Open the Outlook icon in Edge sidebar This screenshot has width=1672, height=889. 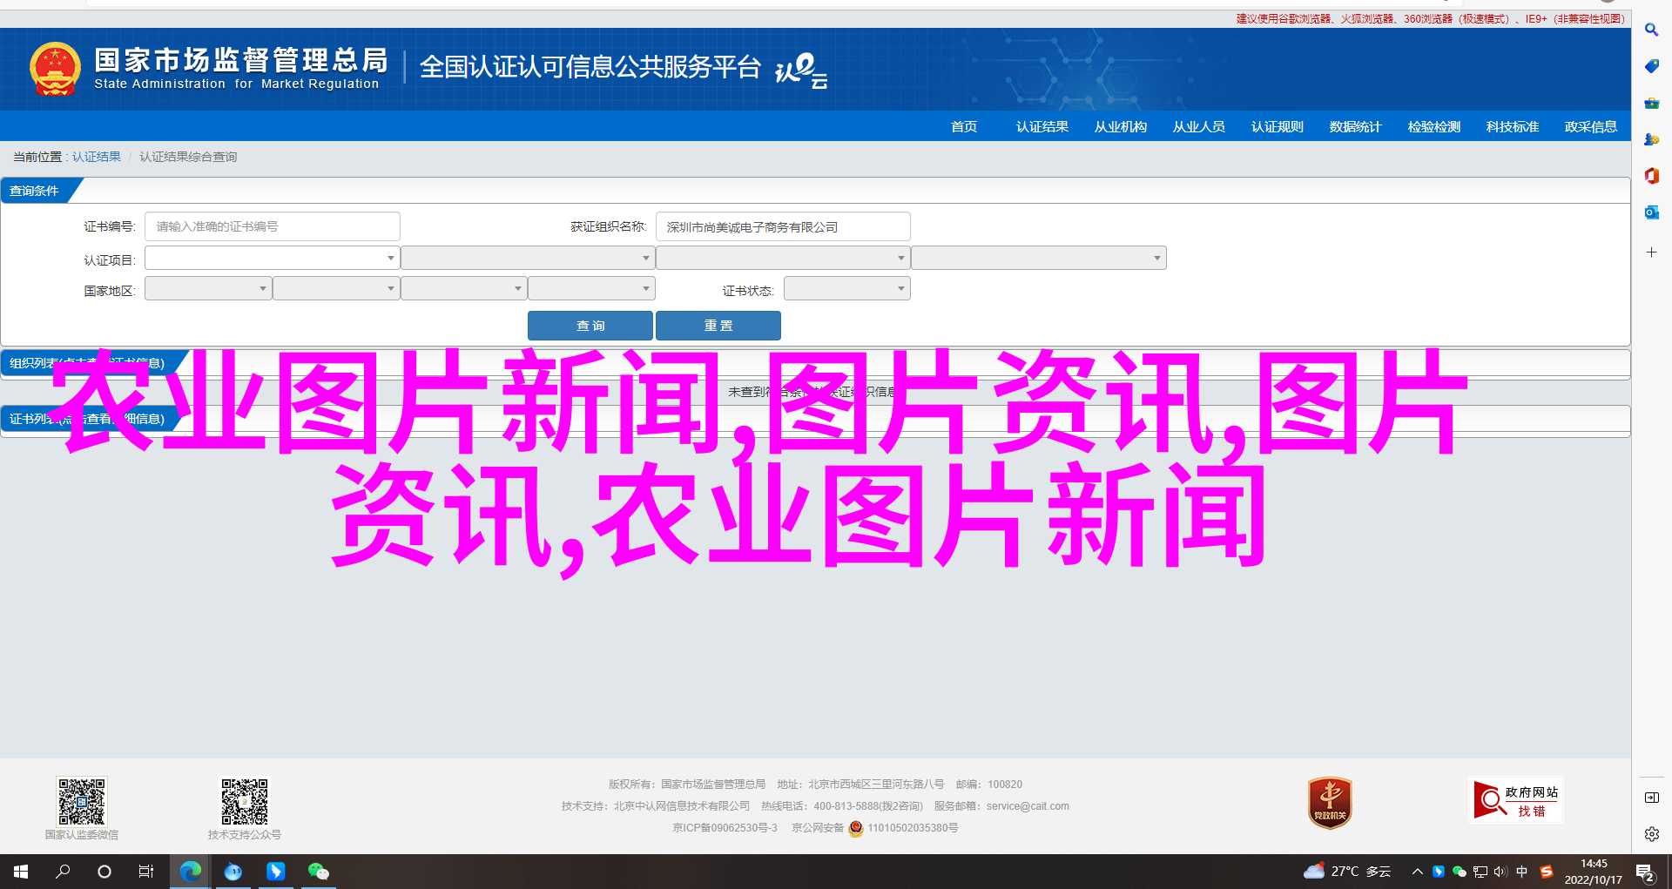coord(1651,212)
